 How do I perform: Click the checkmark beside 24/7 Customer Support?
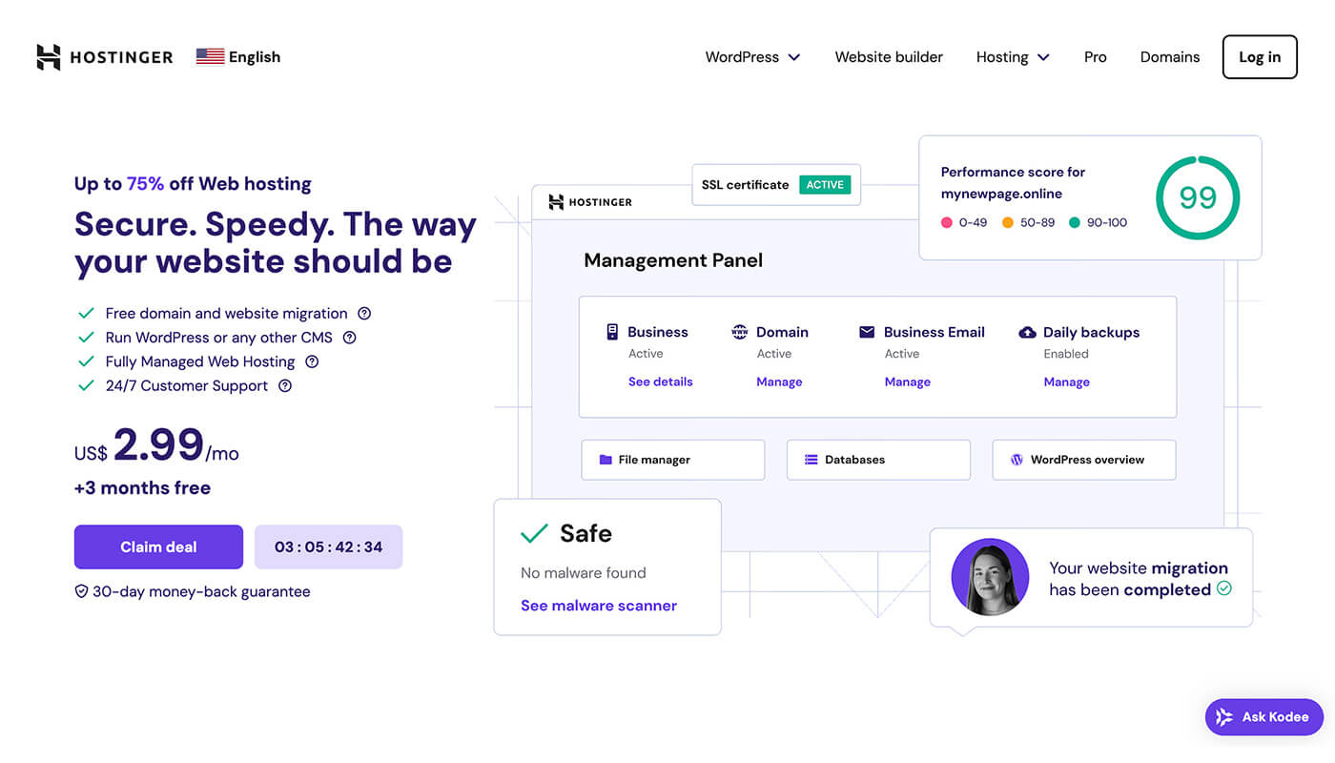click(86, 385)
